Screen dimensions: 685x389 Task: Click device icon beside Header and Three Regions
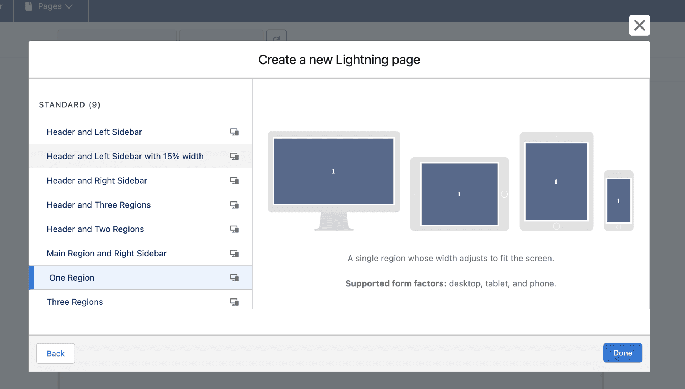click(x=234, y=205)
